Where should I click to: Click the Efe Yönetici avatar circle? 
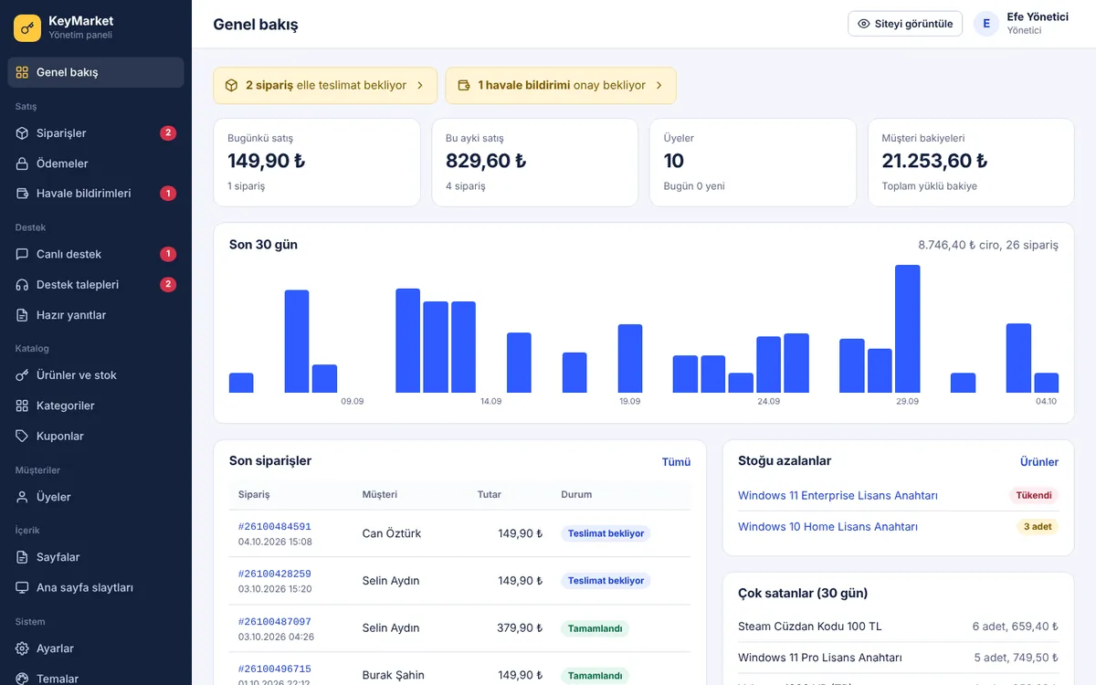[986, 24]
